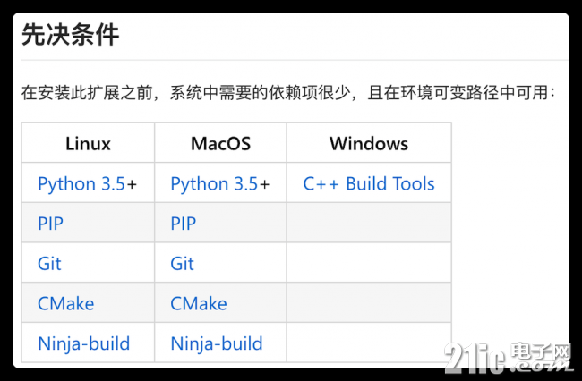Click the empty Windows cell beside PIP

pyautogui.click(x=369, y=223)
